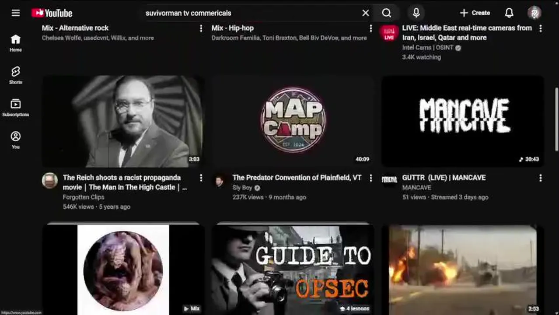
Task: Open Intel Cams | OSINT channel
Action: 428,48
